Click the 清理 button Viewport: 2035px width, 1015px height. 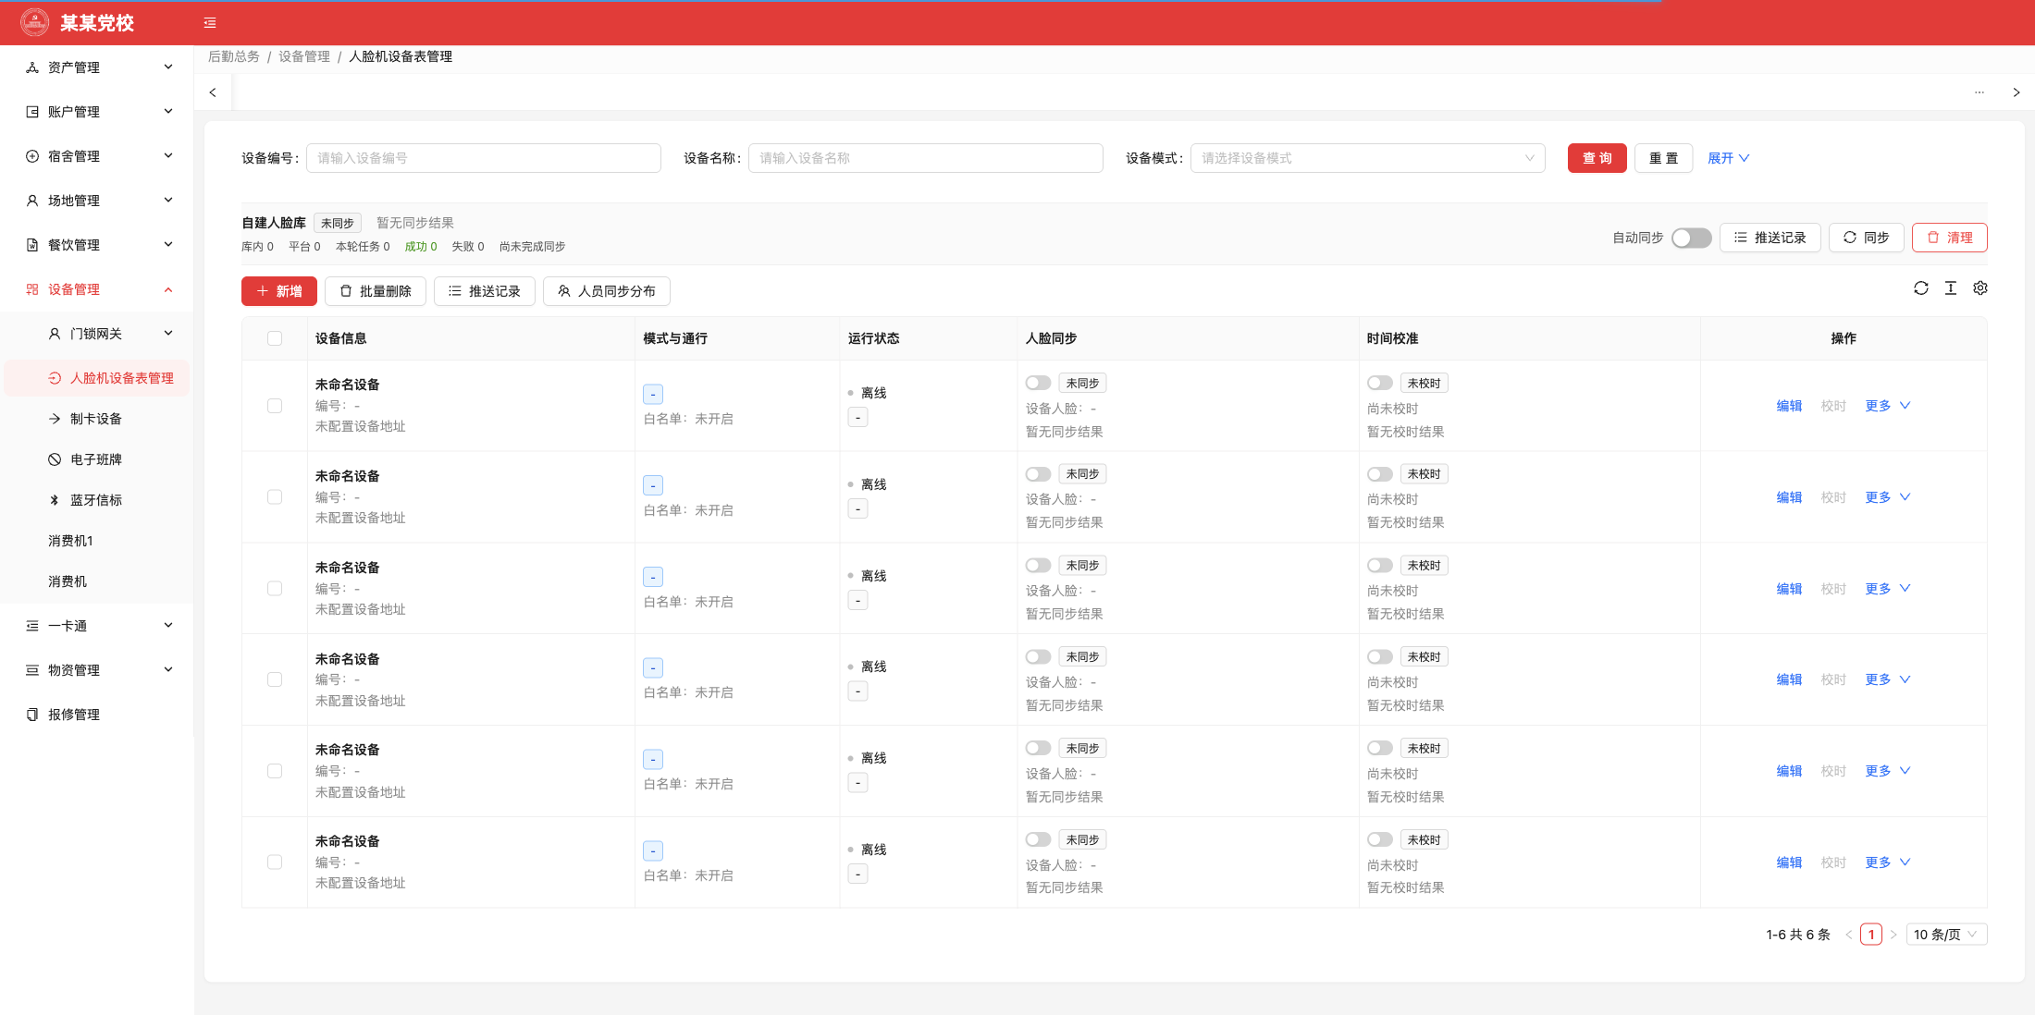click(x=1949, y=238)
